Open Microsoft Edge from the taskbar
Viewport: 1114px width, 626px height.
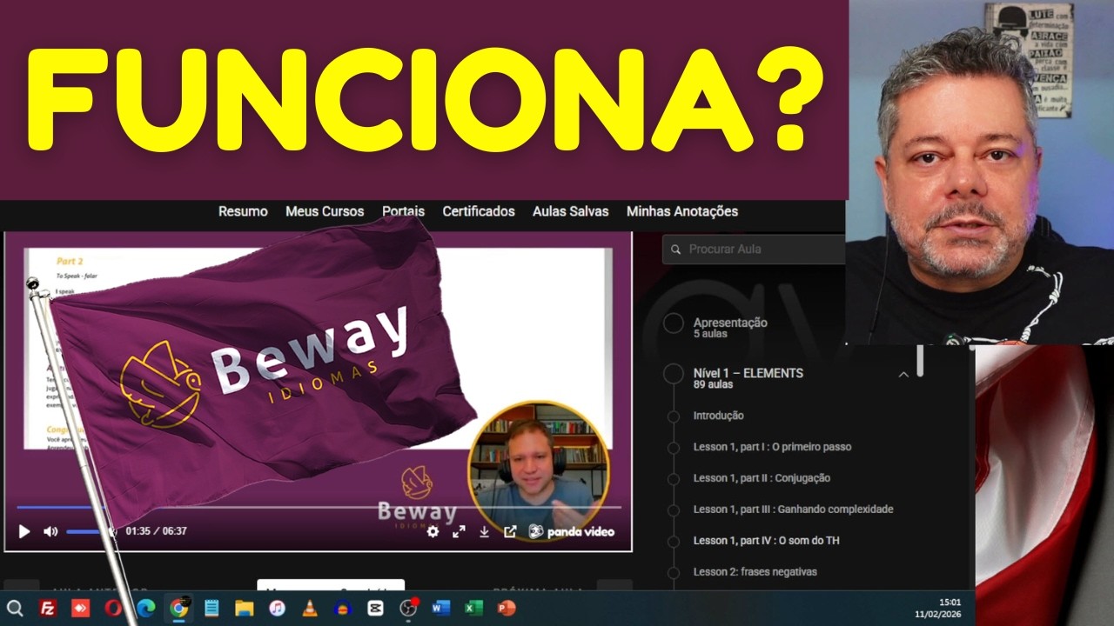146,608
